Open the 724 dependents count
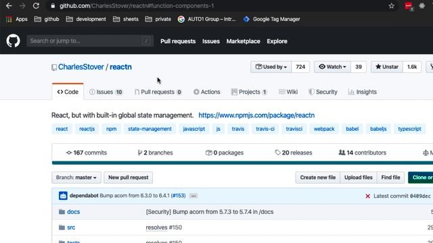 click(x=300, y=67)
